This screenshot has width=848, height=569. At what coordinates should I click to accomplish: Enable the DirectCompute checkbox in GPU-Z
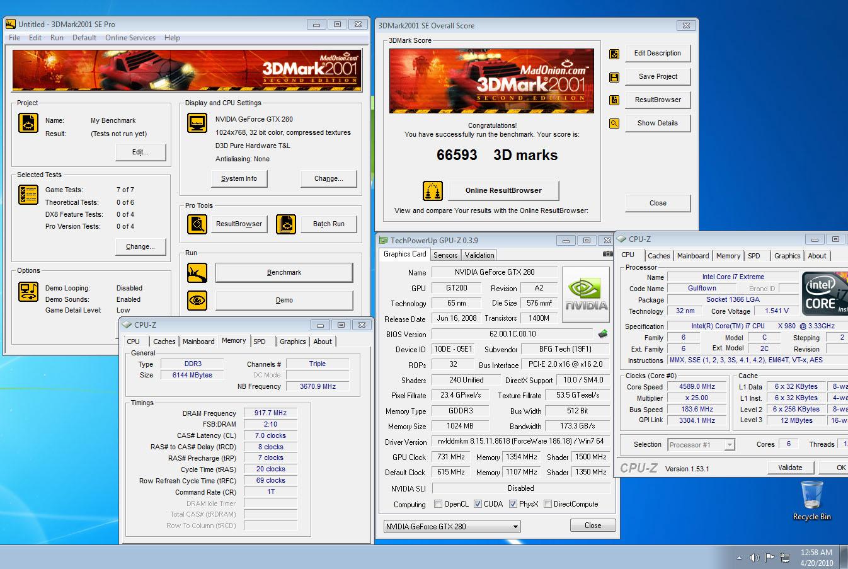click(x=547, y=504)
